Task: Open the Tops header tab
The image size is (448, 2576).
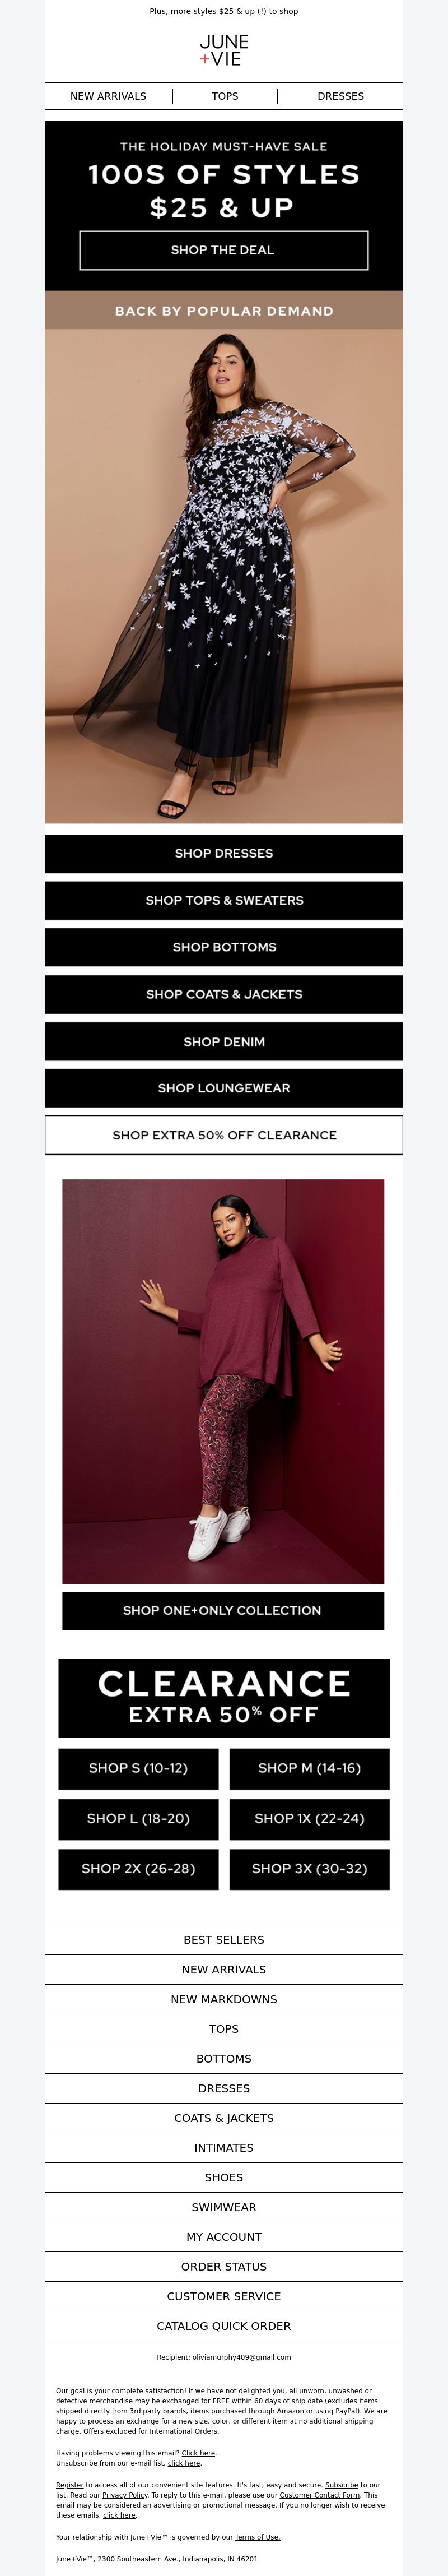Action: pyautogui.click(x=225, y=96)
